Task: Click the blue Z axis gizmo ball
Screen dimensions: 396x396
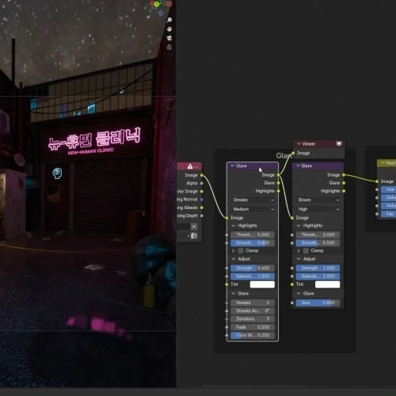Action: click(161, 13)
